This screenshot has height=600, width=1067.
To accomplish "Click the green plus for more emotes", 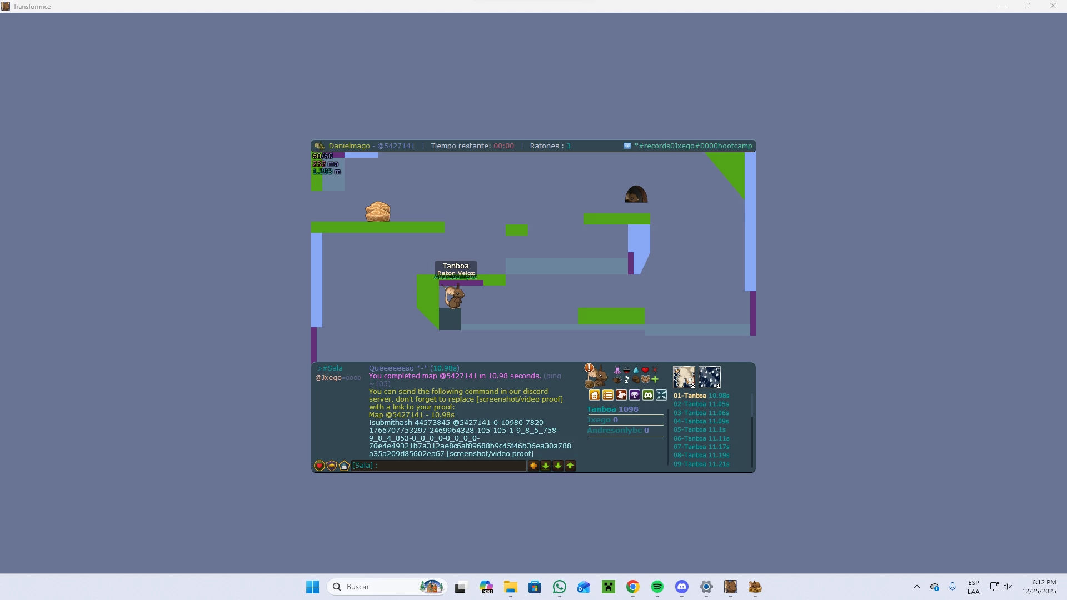I will [655, 379].
